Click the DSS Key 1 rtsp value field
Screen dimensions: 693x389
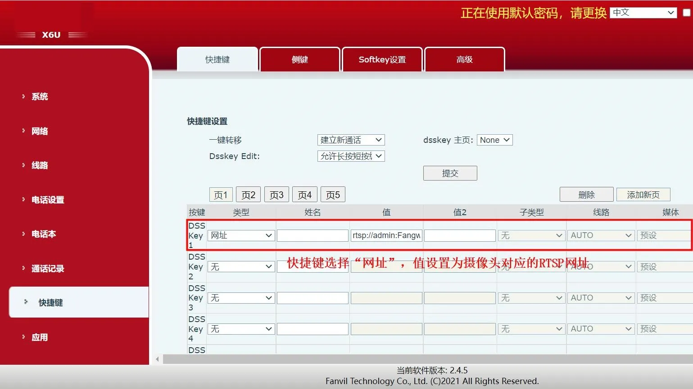click(x=386, y=235)
